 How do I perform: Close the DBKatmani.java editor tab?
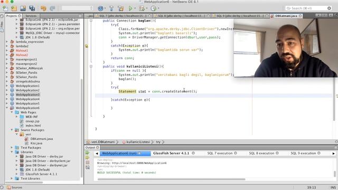(x=300, y=16)
